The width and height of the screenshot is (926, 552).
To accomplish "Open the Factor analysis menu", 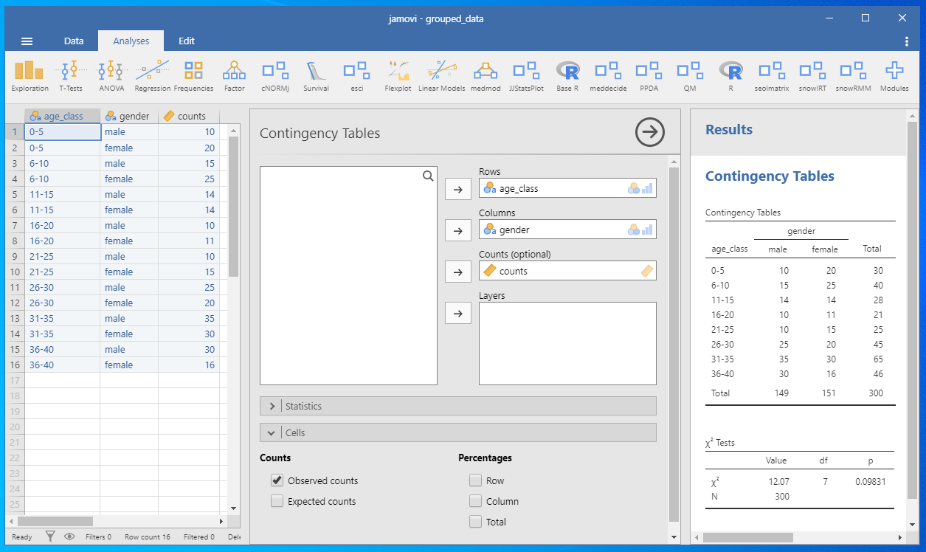I will pos(235,76).
